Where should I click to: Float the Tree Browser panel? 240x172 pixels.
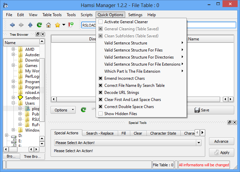pos(38,34)
